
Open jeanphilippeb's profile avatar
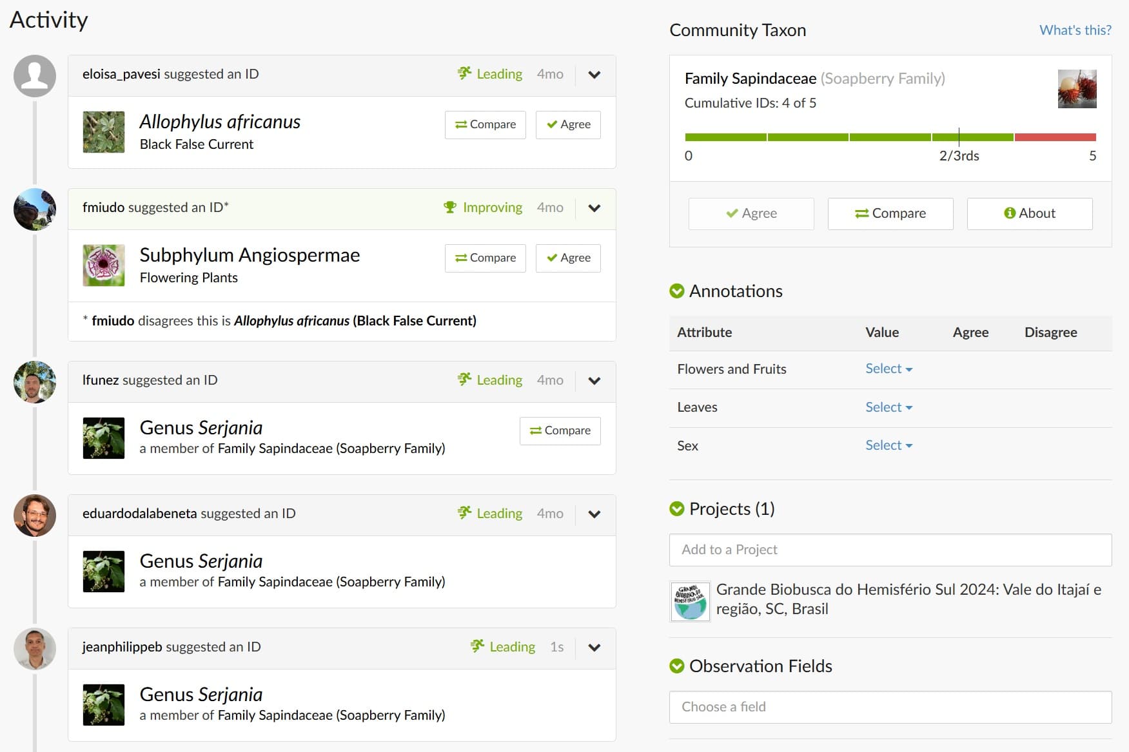pyautogui.click(x=35, y=649)
